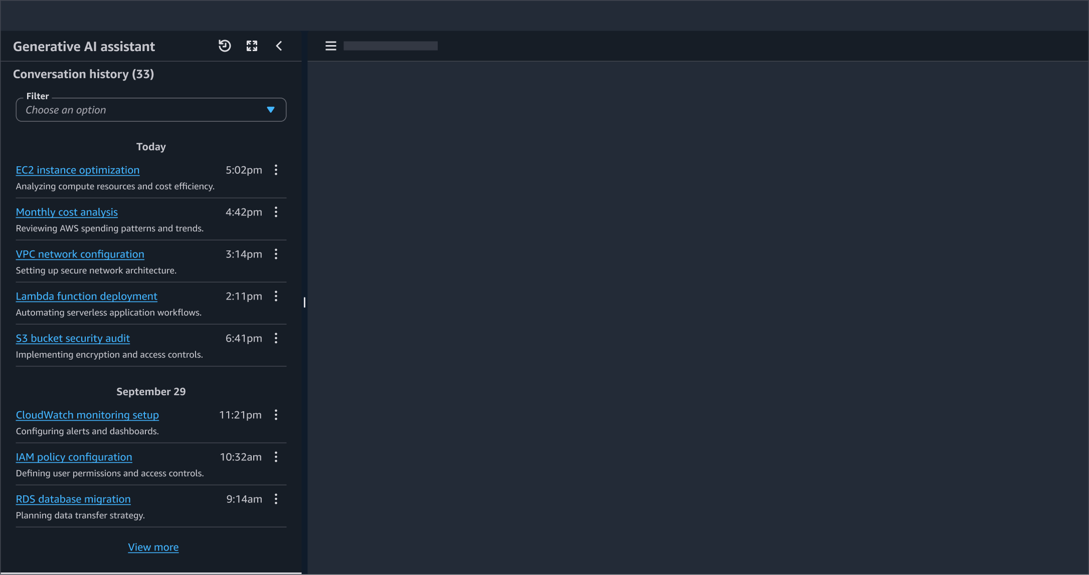Image resolution: width=1089 pixels, height=575 pixels.
Task: Click the conversation history clock icon
Action: [x=225, y=46]
